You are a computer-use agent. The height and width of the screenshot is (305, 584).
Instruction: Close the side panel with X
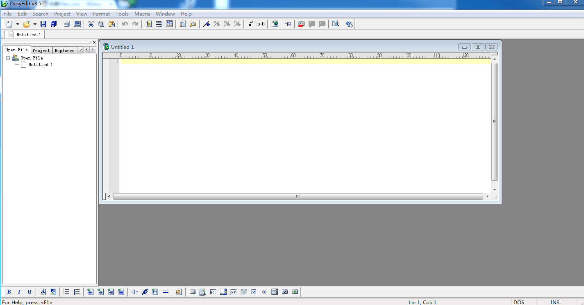[x=94, y=42]
